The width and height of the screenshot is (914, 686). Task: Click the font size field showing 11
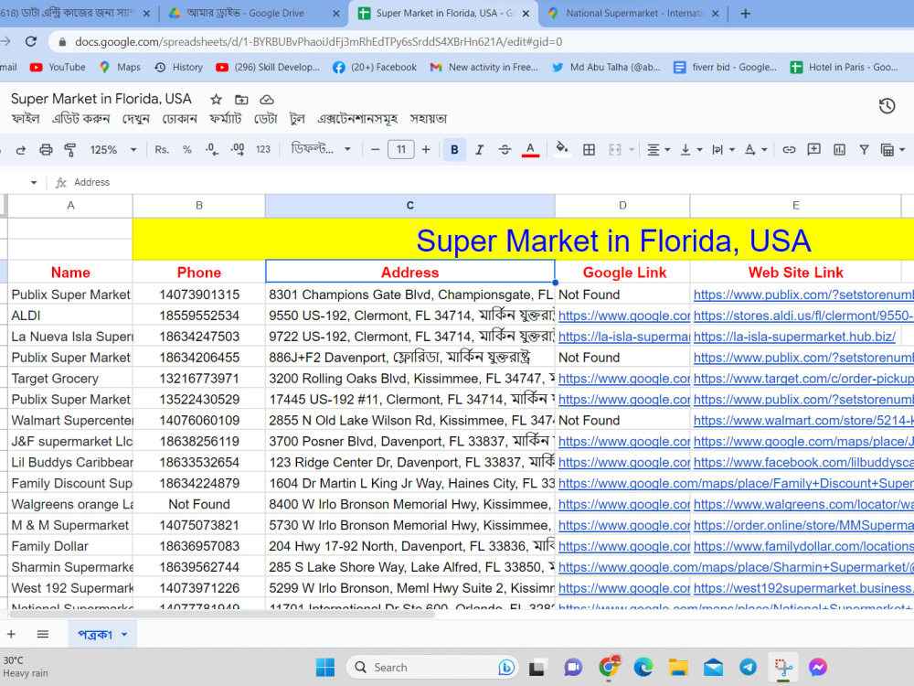(x=401, y=150)
